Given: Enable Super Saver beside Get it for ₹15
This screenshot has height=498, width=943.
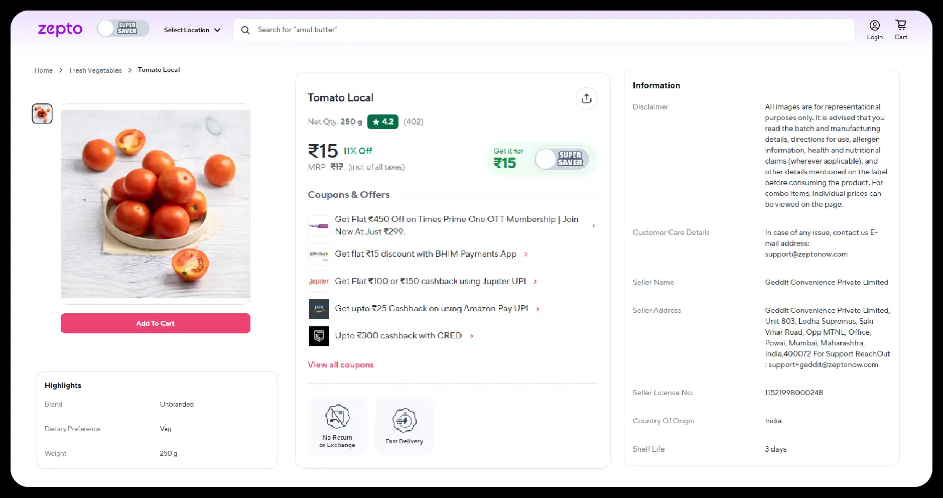Looking at the screenshot, I should [561, 159].
